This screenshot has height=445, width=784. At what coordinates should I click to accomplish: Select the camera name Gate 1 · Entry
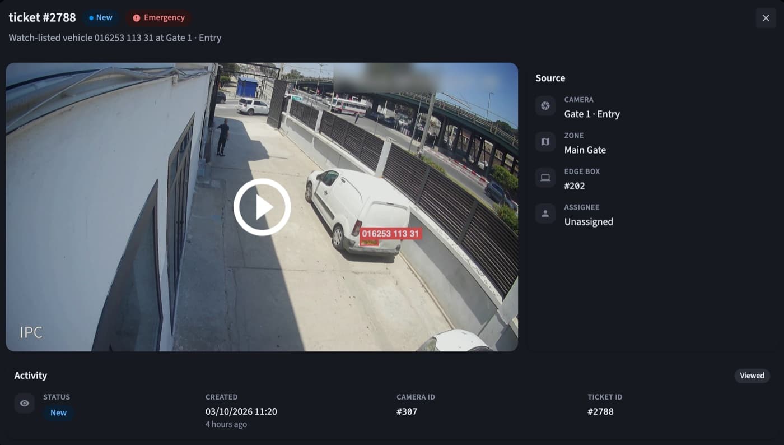pos(592,114)
